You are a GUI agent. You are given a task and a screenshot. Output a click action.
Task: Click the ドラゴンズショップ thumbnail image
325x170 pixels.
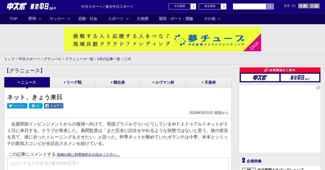pos(249,169)
